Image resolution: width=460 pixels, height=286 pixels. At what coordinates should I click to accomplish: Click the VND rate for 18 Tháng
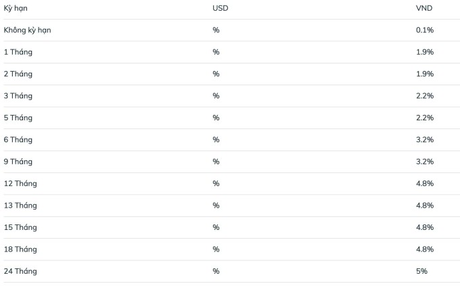coord(425,249)
